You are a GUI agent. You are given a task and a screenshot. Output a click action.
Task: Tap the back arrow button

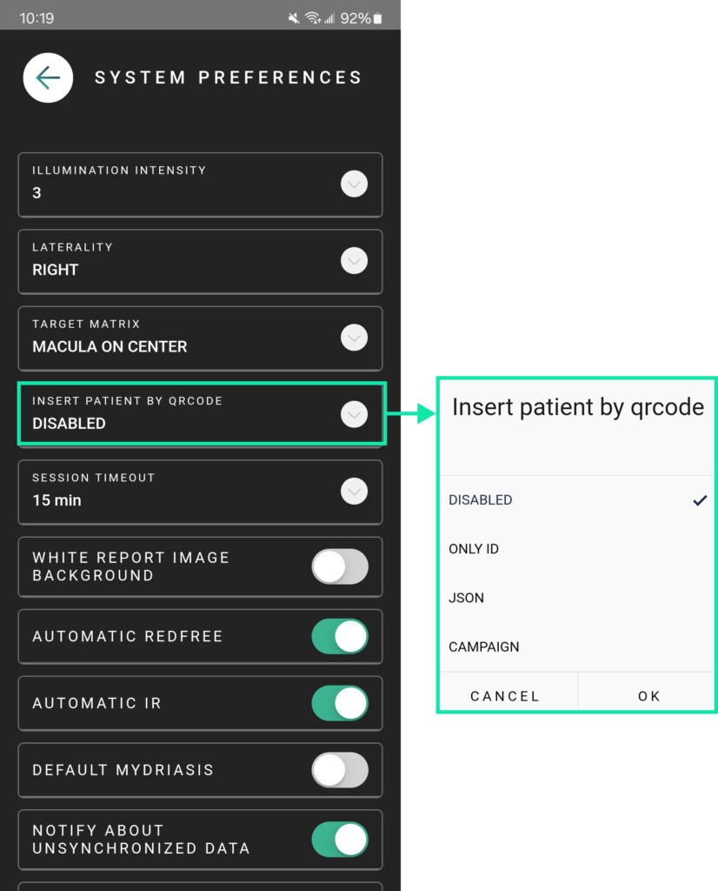[x=48, y=77]
